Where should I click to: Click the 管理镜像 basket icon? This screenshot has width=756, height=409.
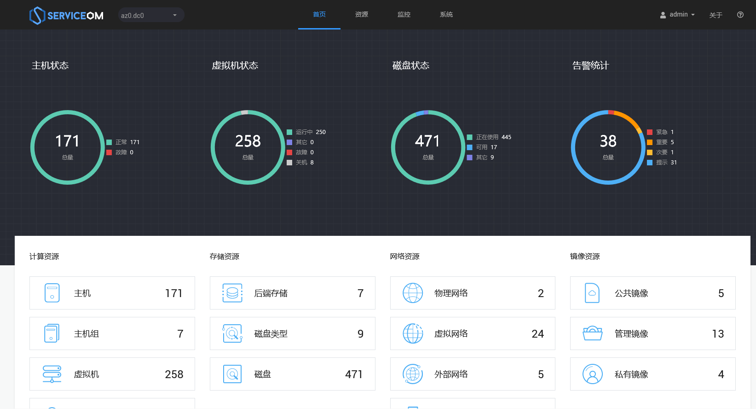pyautogui.click(x=593, y=333)
